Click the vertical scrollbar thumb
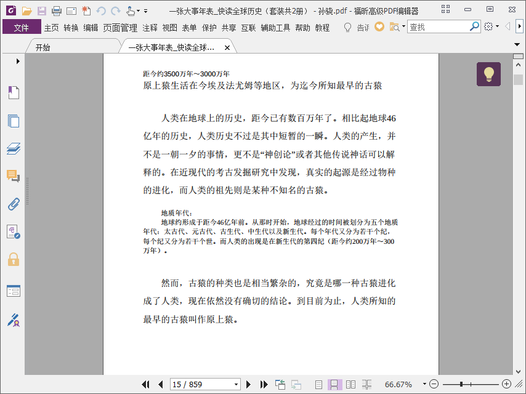 point(518,79)
